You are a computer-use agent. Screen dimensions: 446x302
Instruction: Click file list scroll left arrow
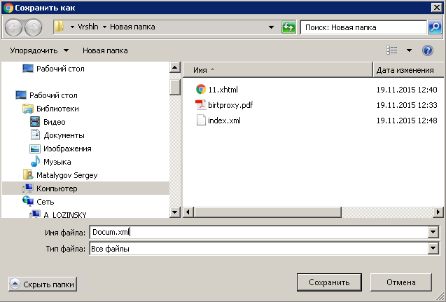[188, 212]
